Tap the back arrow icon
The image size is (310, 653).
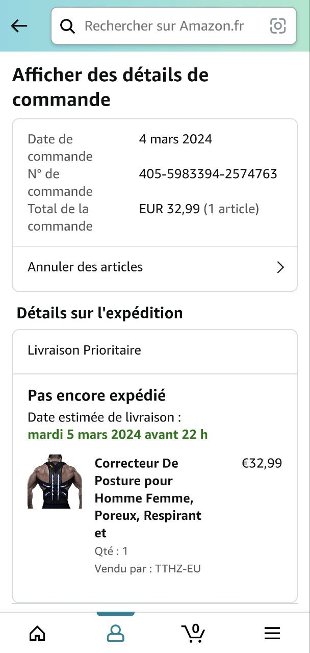[19, 26]
